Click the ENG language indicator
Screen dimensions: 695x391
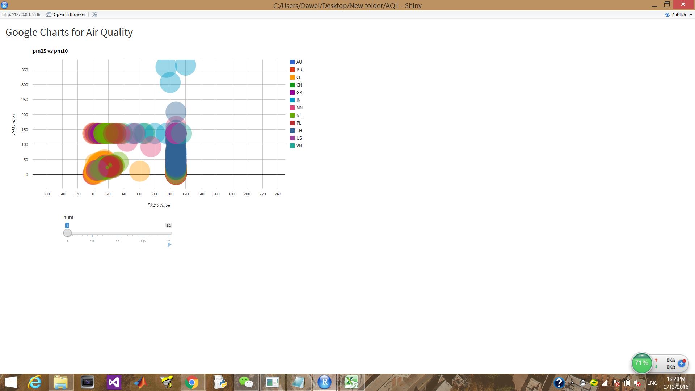click(652, 383)
